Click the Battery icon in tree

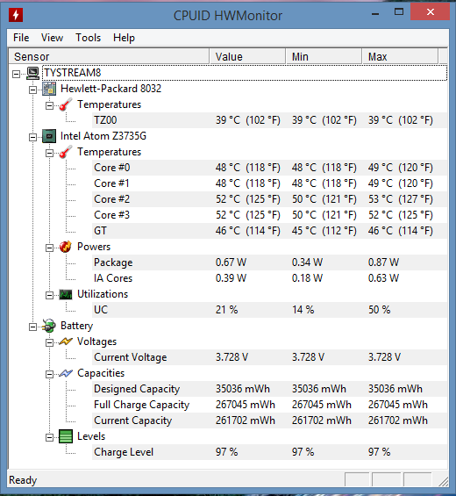49,326
